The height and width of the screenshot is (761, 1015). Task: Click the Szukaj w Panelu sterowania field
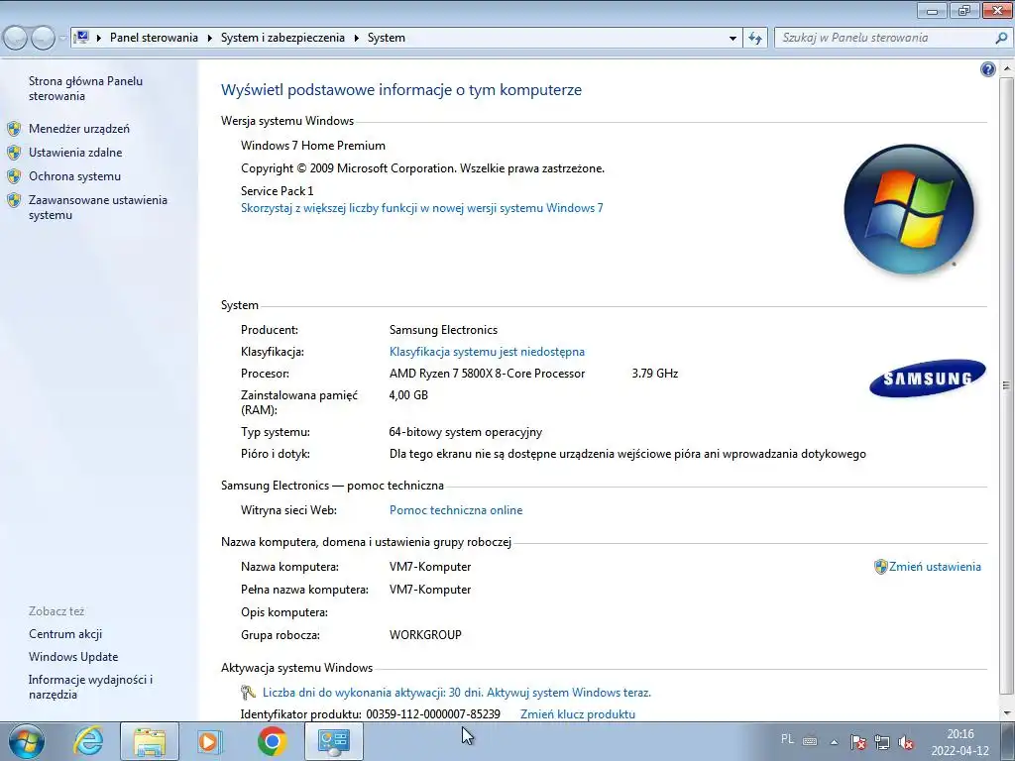click(x=883, y=39)
